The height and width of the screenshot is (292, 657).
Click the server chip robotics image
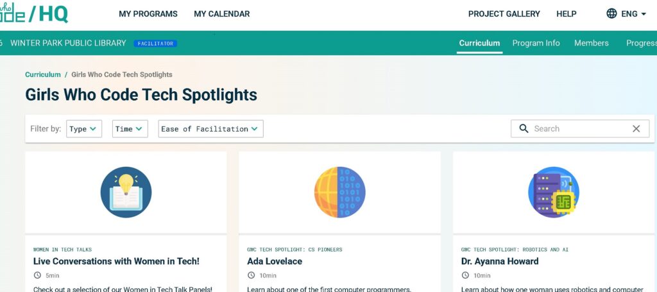[553, 192]
